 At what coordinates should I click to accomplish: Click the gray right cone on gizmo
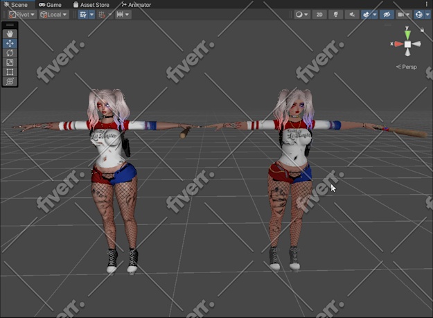[416, 44]
